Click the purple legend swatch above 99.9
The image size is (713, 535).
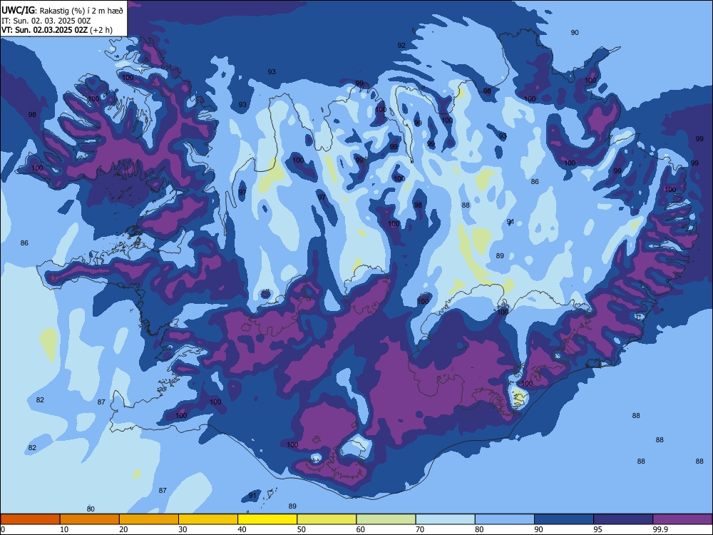click(682, 519)
